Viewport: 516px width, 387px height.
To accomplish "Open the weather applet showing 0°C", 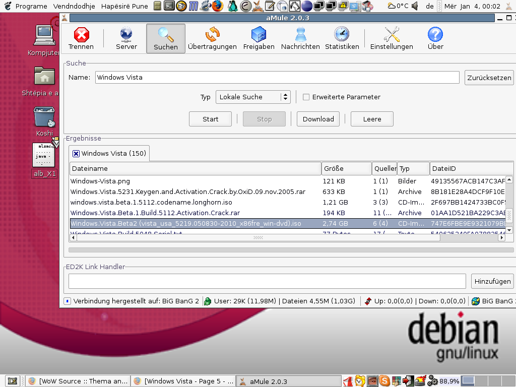I will [398, 6].
